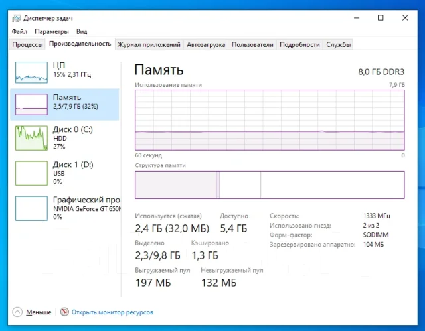Screen dimensions: 425x331
Task: Click the 1,3 ГБ cached value
Action: click(205, 255)
